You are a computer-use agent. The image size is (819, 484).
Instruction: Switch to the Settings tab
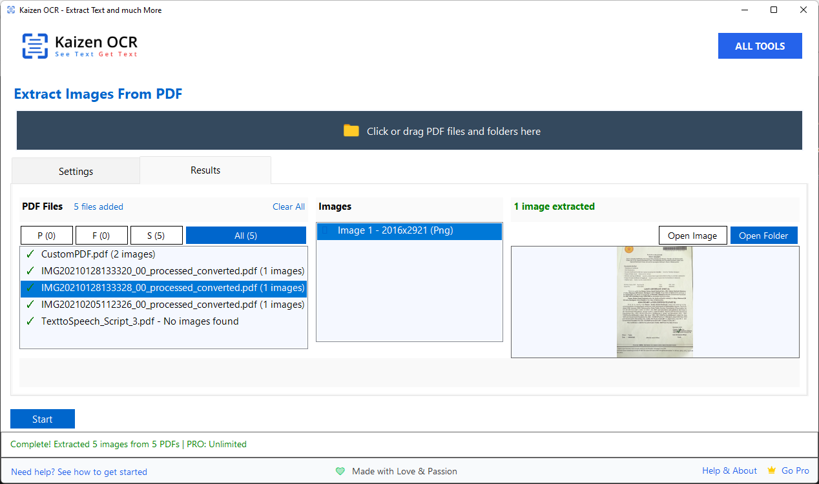click(76, 172)
